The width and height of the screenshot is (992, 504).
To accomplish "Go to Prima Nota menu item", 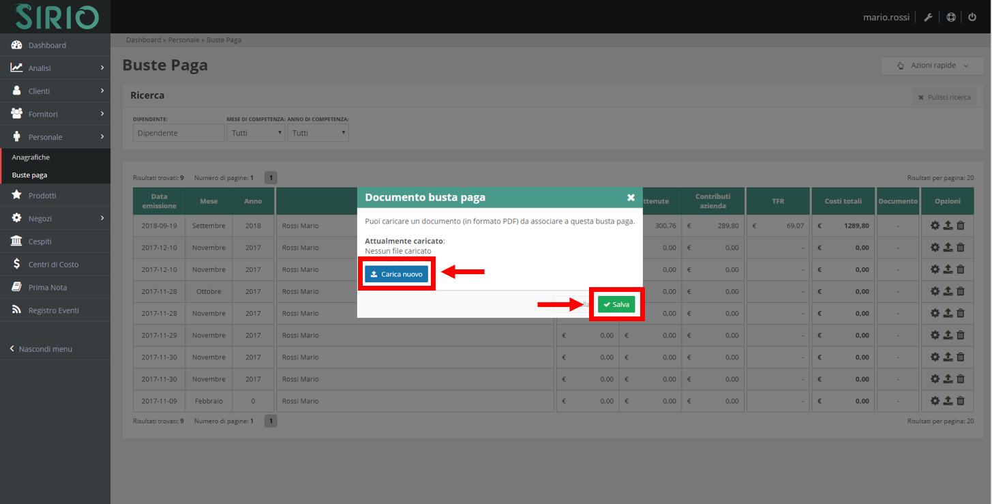I will tap(47, 287).
